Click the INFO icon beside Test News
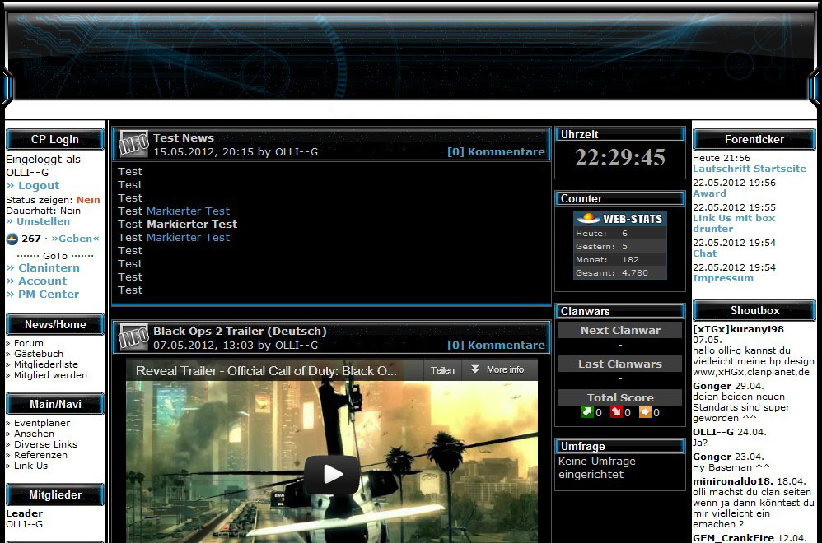Image resolution: width=822 pixels, height=543 pixels. pyautogui.click(x=133, y=144)
